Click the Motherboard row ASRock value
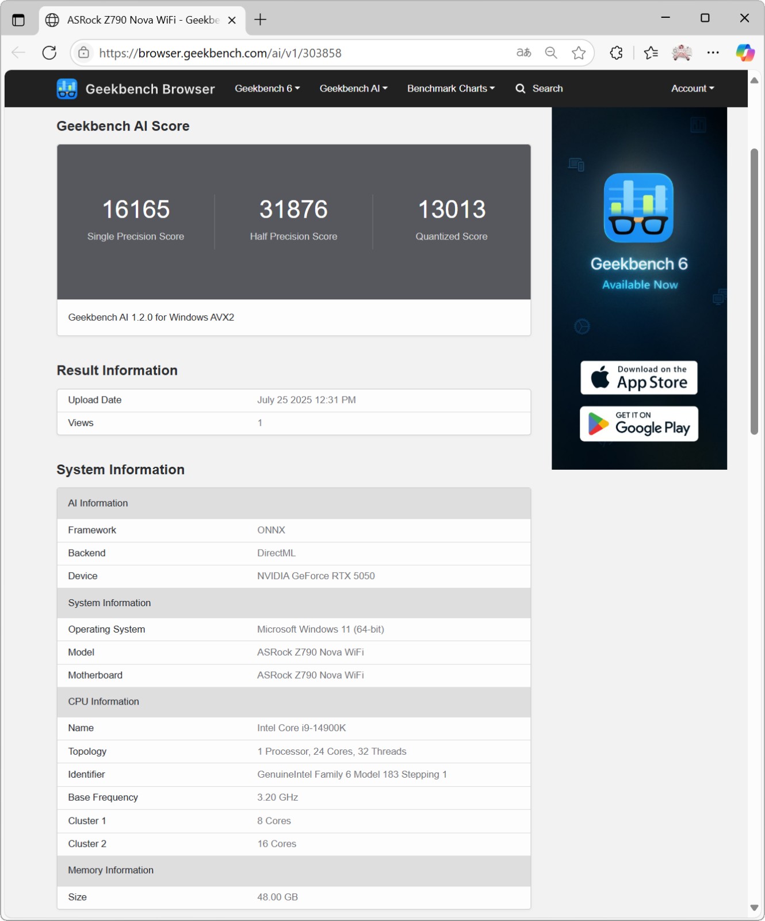This screenshot has width=765, height=921. [x=311, y=675]
